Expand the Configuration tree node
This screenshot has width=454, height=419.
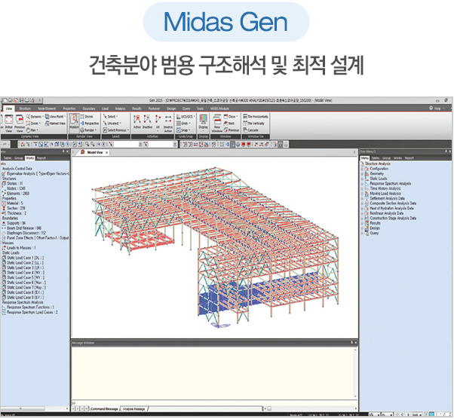click(x=362, y=169)
